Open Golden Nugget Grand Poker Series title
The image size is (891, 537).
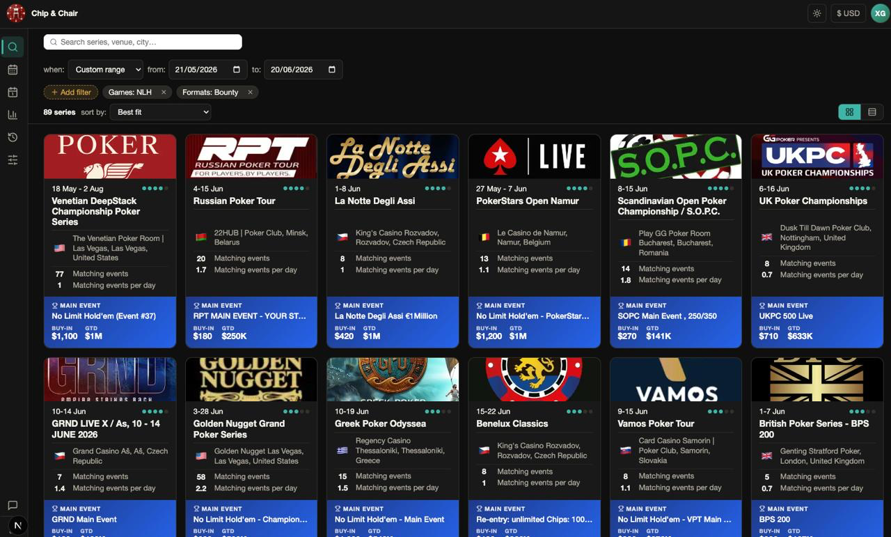[239, 429]
